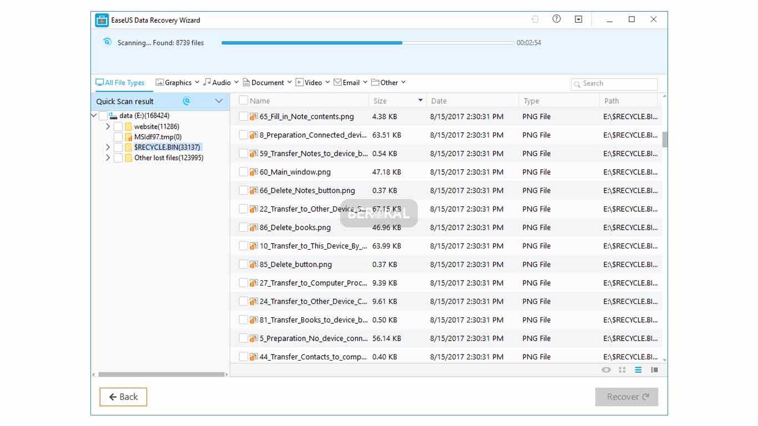
Task: Switch to list details view
Action: [638, 370]
